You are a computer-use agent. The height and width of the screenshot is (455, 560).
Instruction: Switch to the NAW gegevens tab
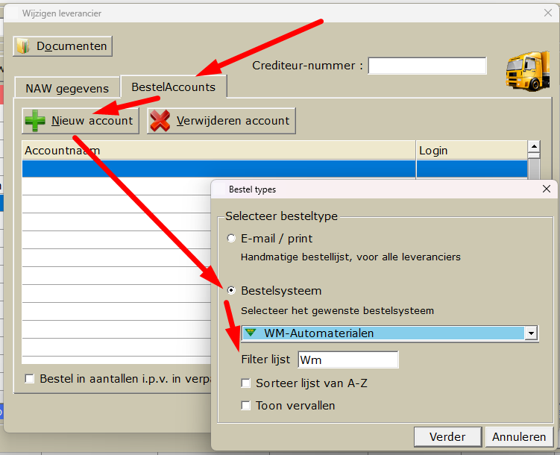coord(67,88)
